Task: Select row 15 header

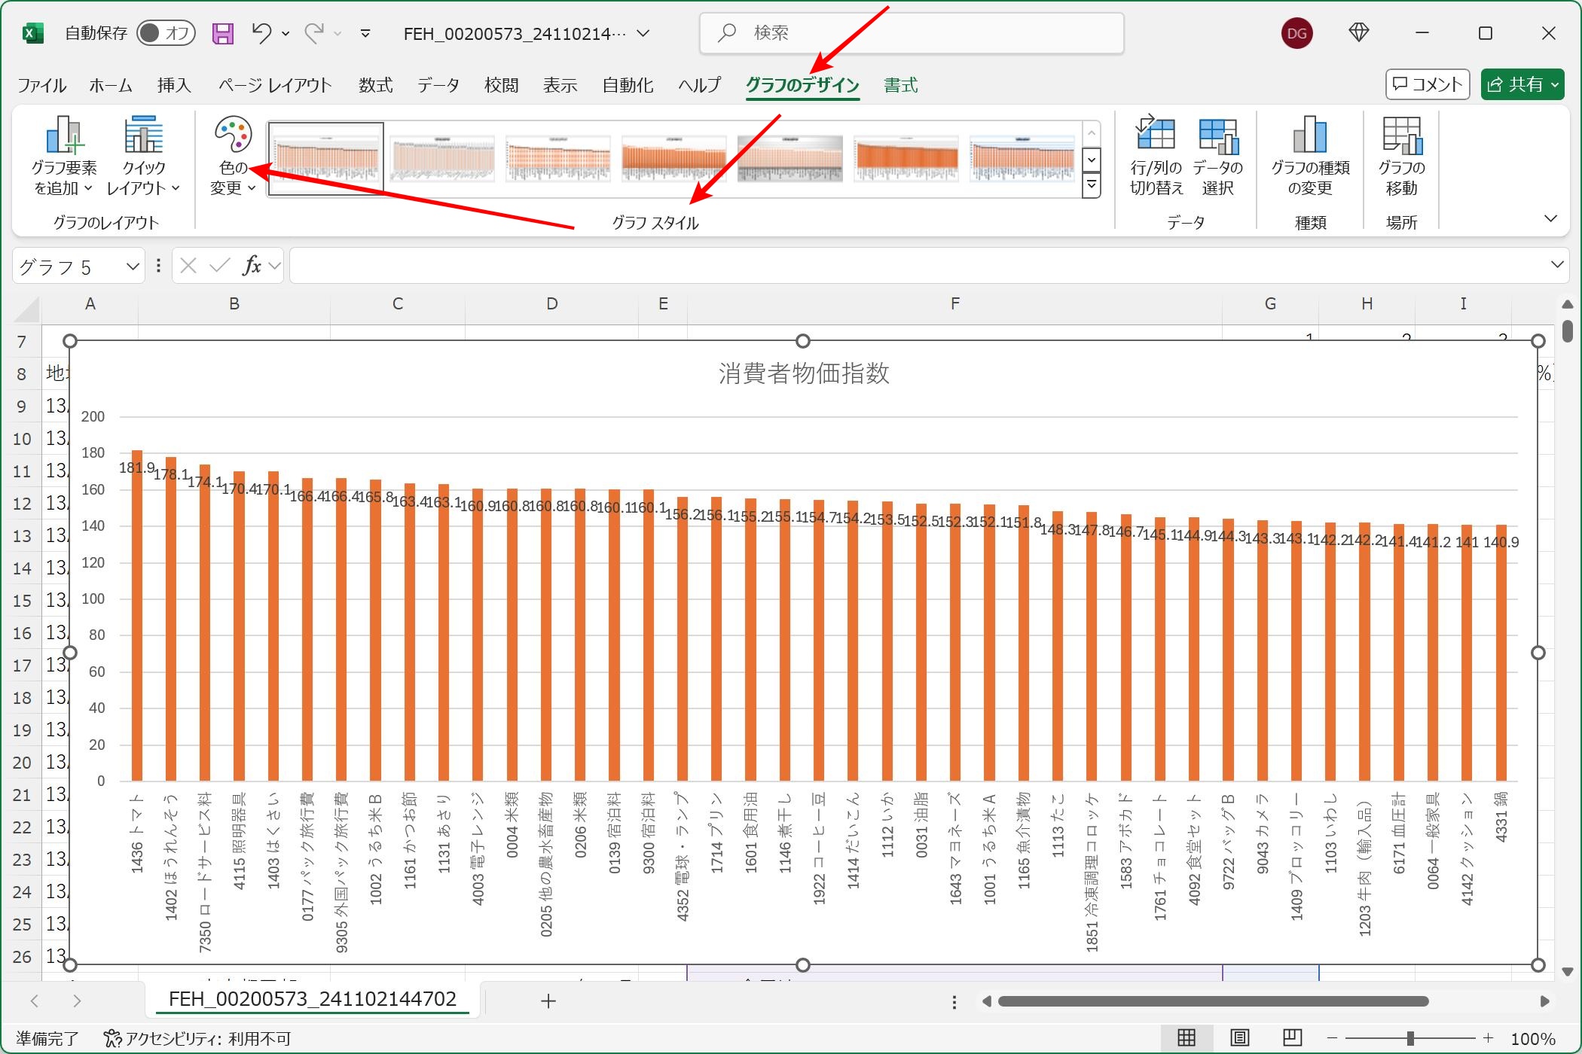Action: click(x=23, y=601)
